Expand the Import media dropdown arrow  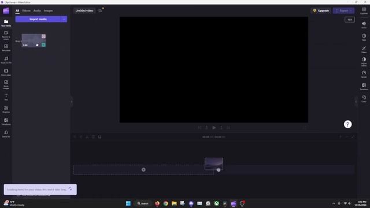click(64, 19)
